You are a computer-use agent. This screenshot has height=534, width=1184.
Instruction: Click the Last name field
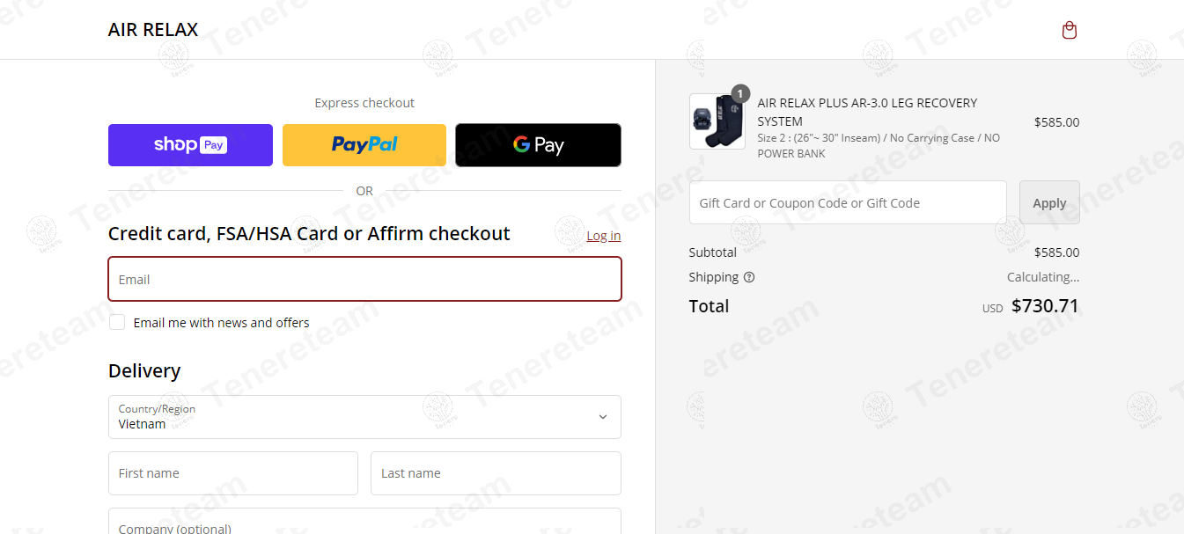pyautogui.click(x=496, y=473)
